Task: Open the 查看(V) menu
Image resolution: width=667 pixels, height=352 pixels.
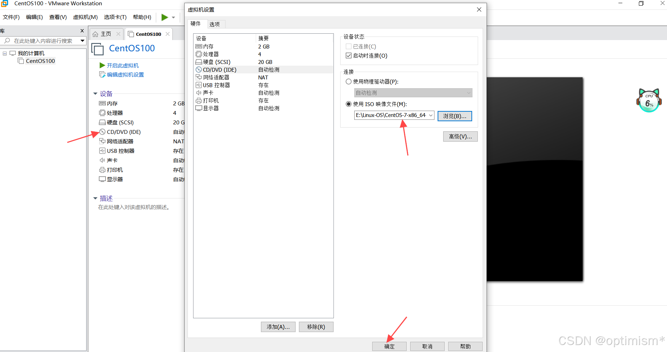Action: click(58, 17)
